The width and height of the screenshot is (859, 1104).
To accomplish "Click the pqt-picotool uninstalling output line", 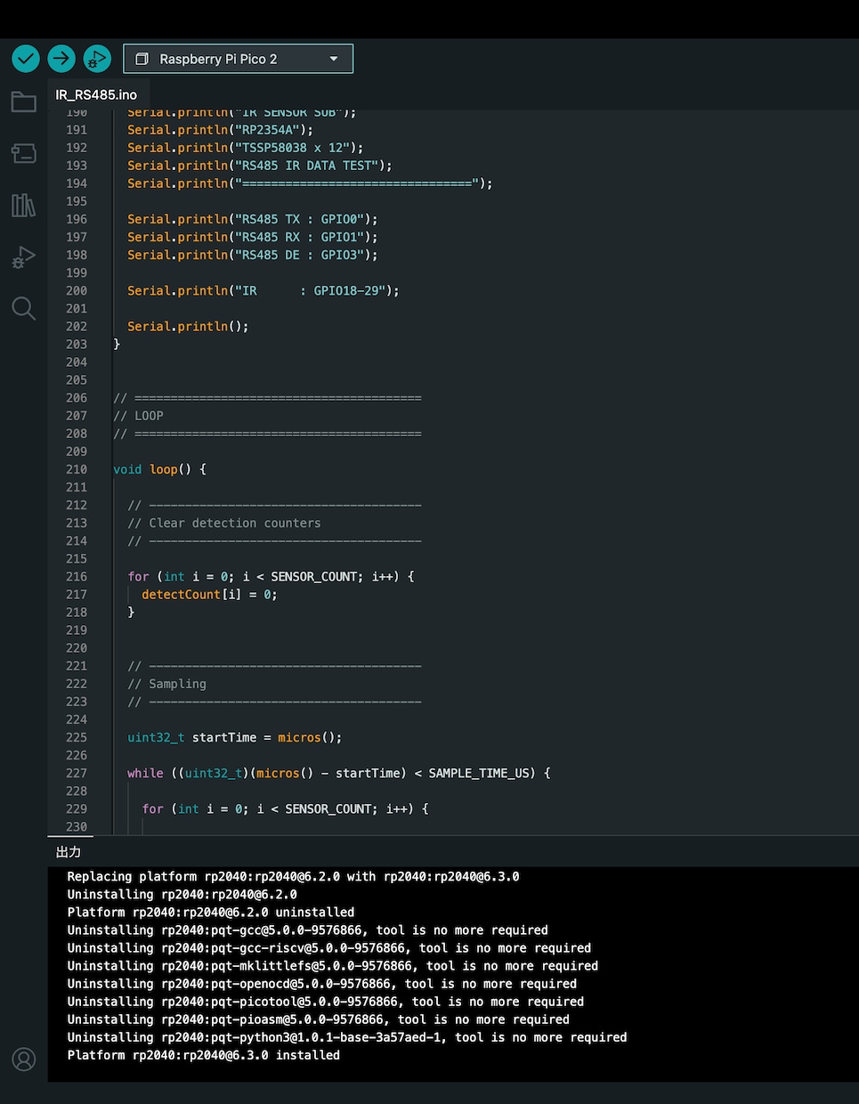I will pyautogui.click(x=325, y=1002).
